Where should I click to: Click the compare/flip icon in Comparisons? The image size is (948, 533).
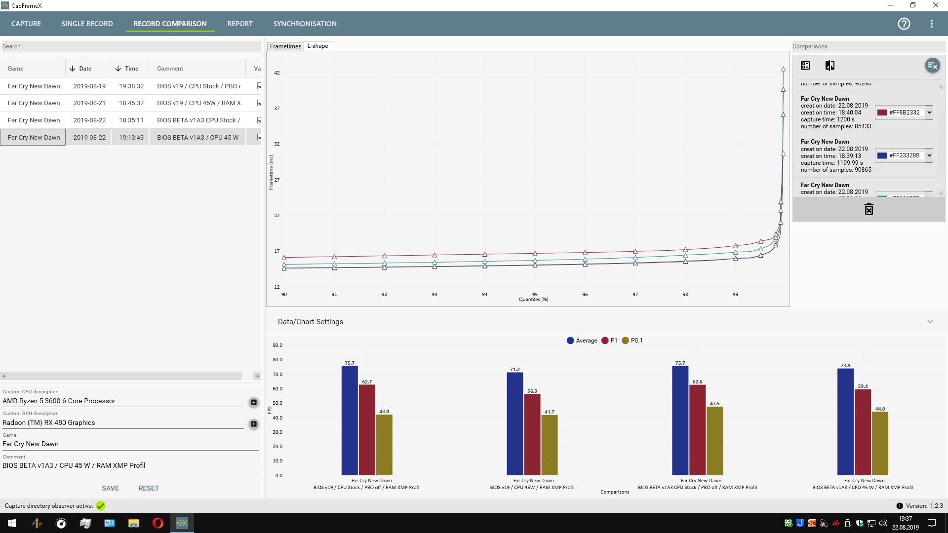[x=829, y=65]
